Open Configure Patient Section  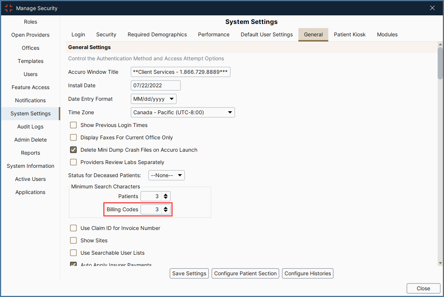[245, 273]
